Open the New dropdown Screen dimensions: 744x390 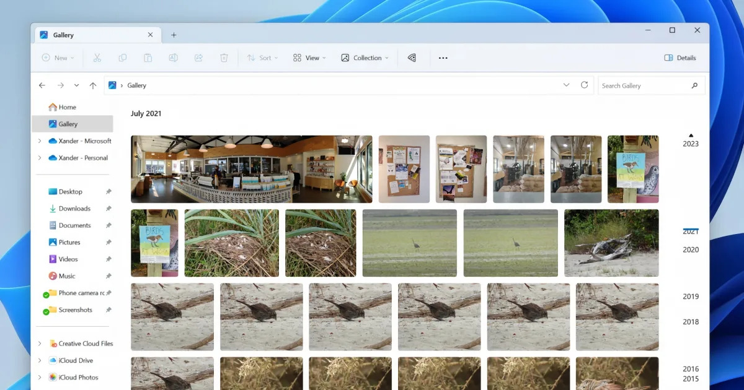58,58
